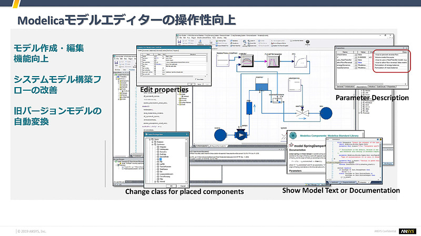This screenshot has width=421, height=236.
Task: Select FirstOrder in the package tree
Action: (163, 154)
